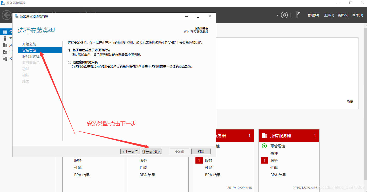
Task: Click the local server icon in sidebar
Action: click(5, 39)
